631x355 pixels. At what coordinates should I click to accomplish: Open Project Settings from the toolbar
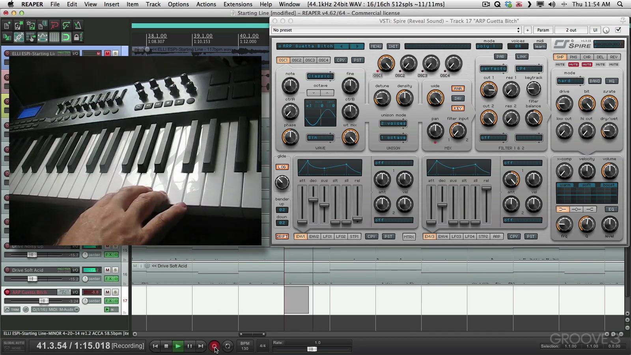point(43,26)
